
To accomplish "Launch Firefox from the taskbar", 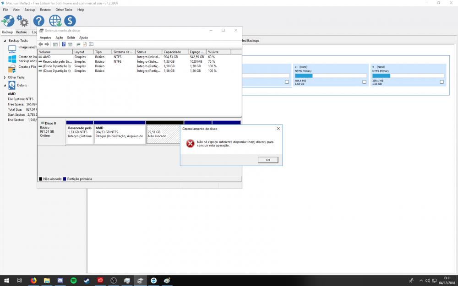I will (33, 280).
